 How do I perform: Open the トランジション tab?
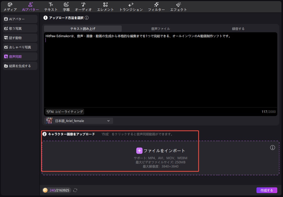click(131, 7)
